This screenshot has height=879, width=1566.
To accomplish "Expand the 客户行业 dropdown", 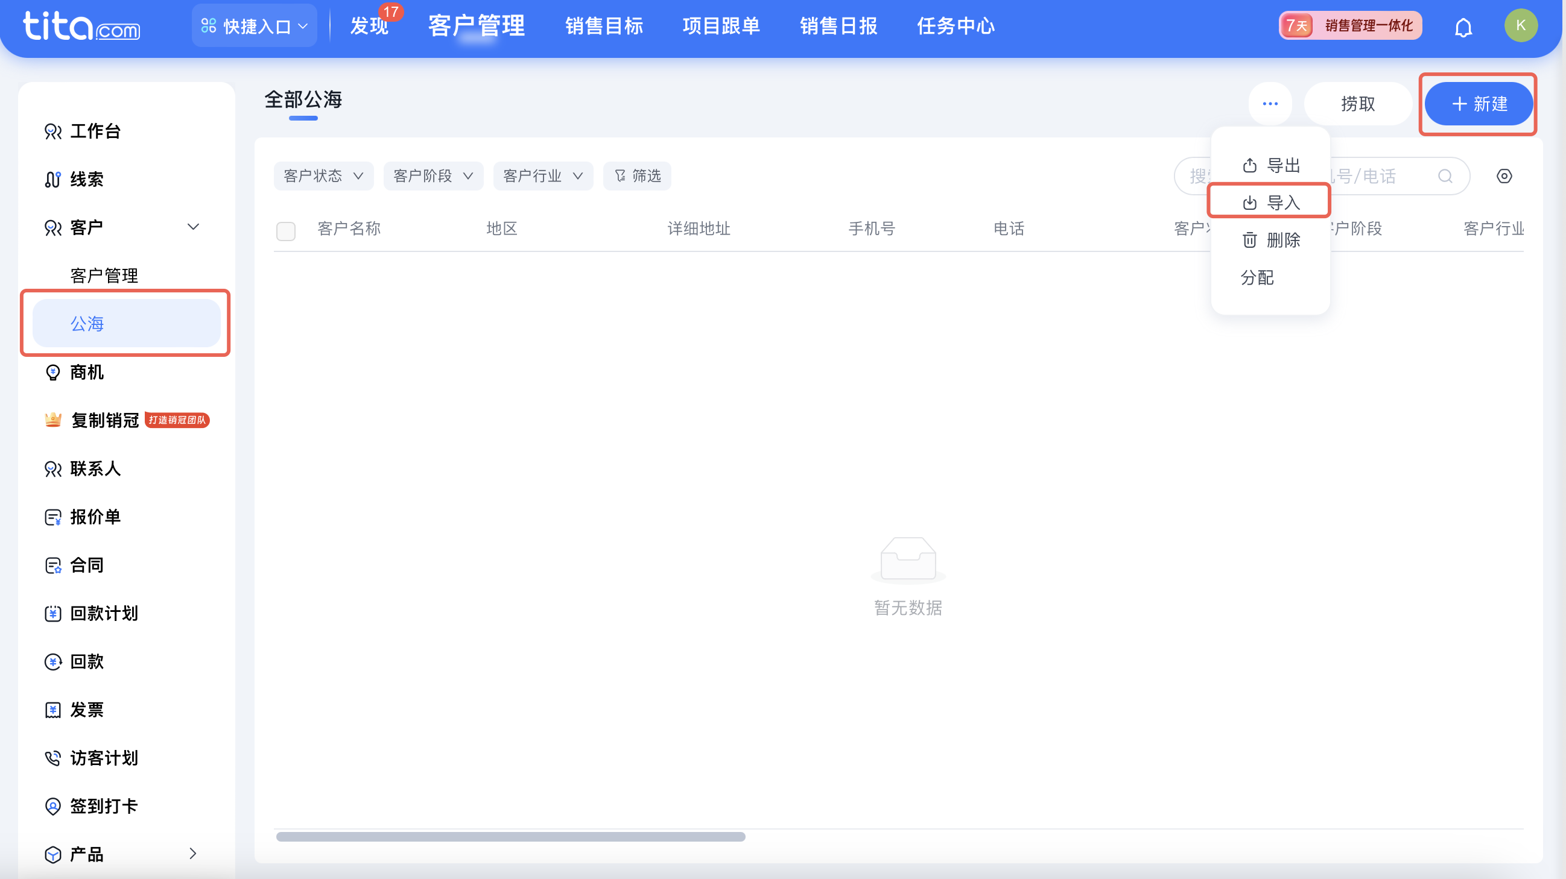I will 542,175.
